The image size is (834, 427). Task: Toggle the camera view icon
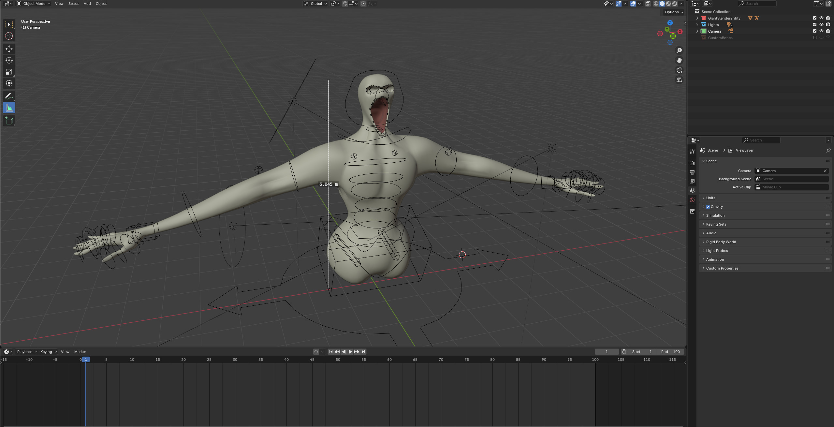pyautogui.click(x=679, y=70)
